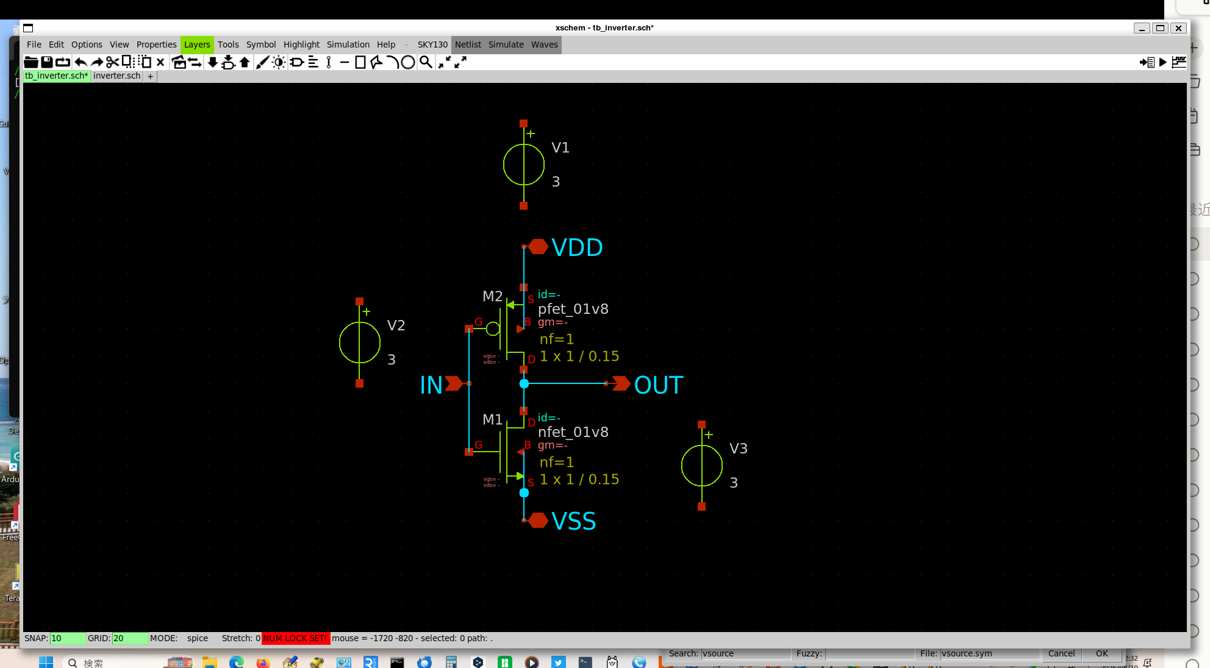
Task: Open the SKY130 menu
Action: point(432,44)
